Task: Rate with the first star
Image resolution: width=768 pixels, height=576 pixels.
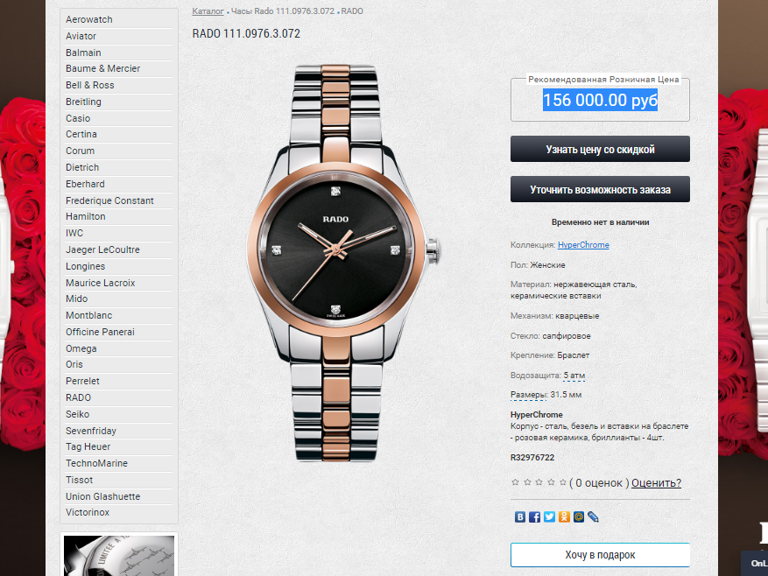Action: point(515,482)
